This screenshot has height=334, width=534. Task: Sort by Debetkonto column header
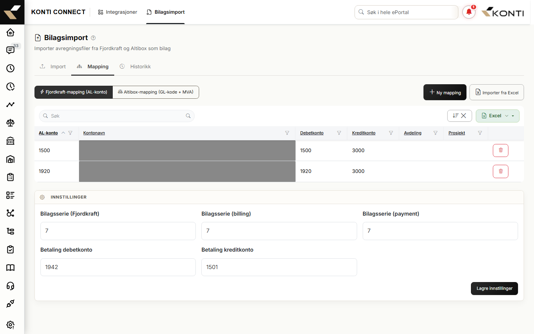point(312,133)
